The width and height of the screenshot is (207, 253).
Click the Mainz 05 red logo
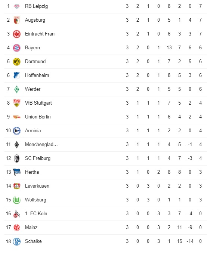[16, 228]
